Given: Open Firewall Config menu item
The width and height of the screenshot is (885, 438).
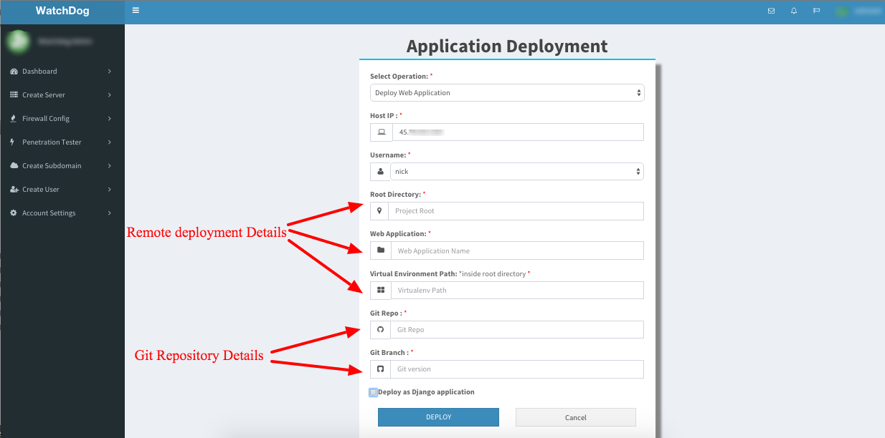Looking at the screenshot, I should 62,119.
